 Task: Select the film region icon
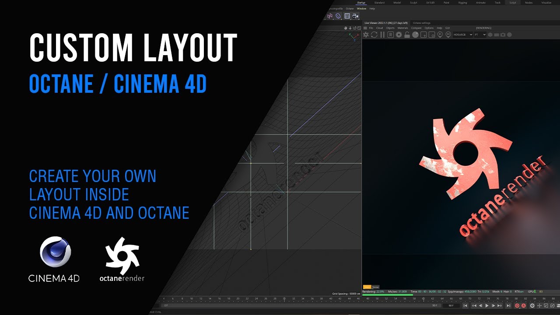tap(431, 35)
